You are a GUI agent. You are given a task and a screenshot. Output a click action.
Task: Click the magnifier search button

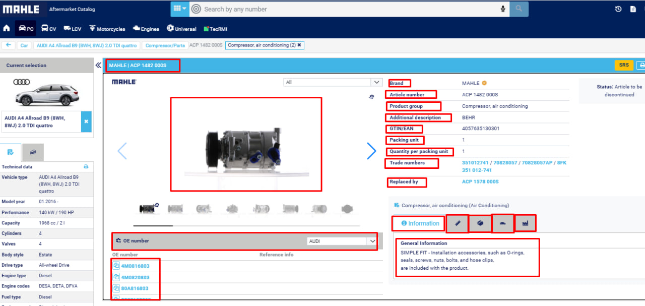[519, 9]
